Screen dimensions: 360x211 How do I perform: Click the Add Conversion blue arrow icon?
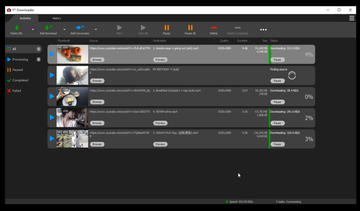80,28
